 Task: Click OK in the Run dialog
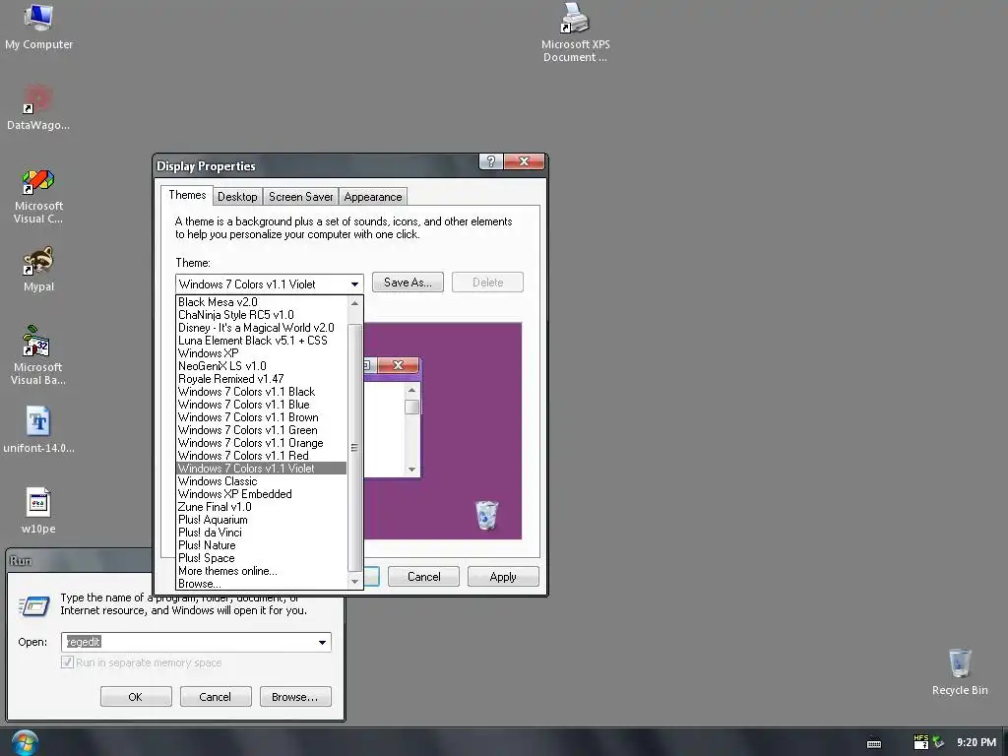point(136,697)
